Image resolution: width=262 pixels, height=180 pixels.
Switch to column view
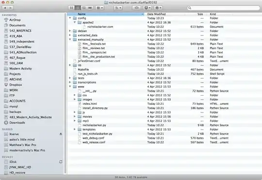pos(84,8)
